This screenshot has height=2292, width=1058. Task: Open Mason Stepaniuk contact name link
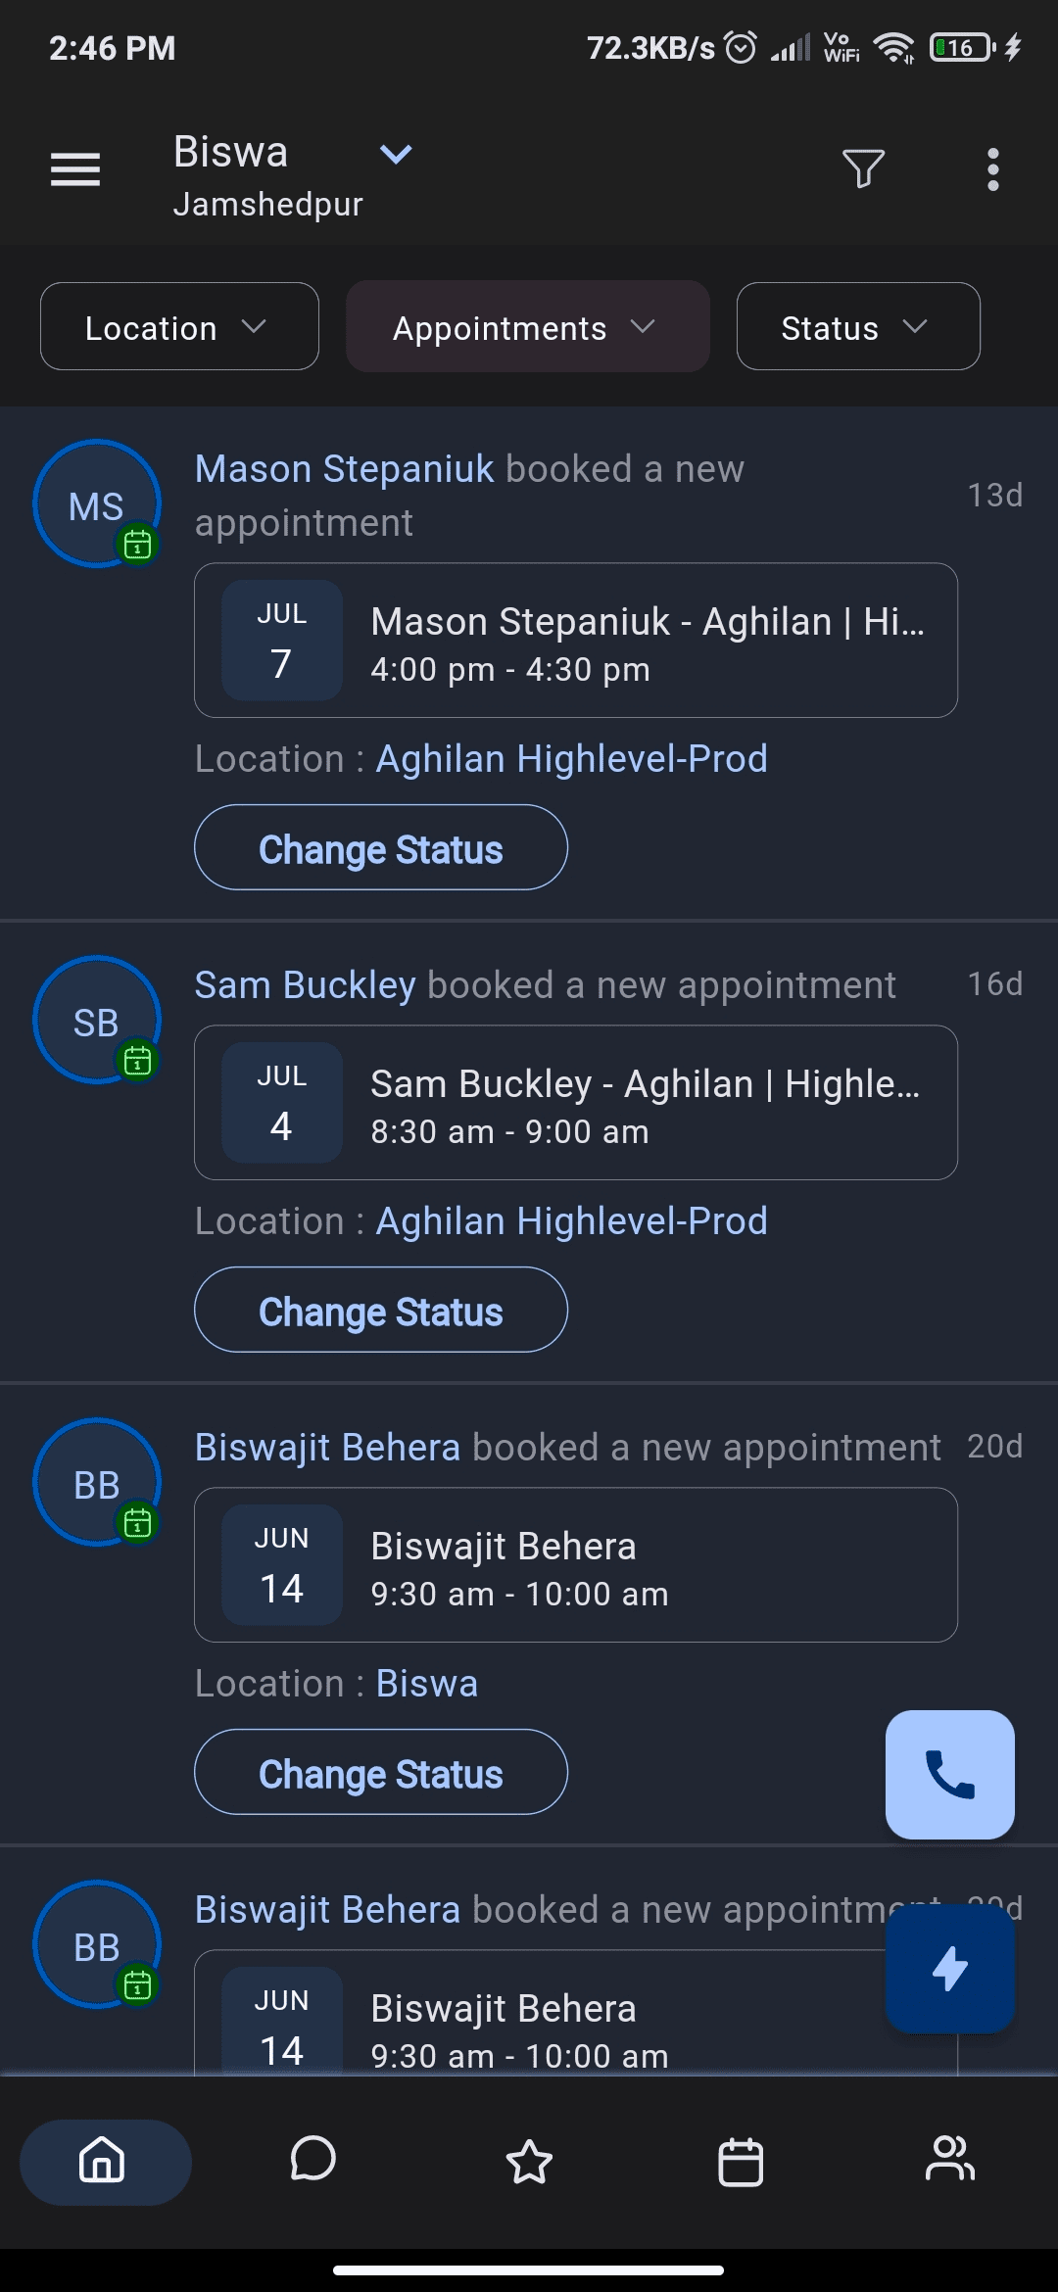345,469
